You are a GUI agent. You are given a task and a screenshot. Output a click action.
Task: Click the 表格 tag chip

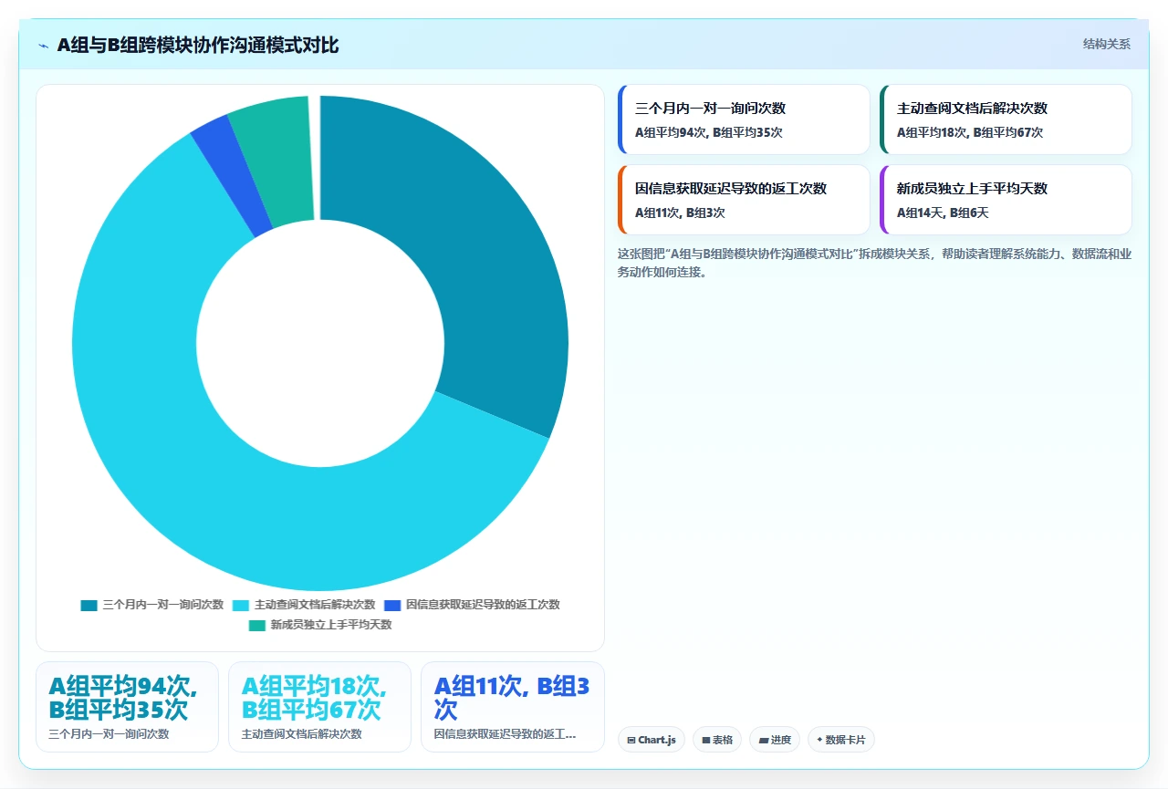717,740
